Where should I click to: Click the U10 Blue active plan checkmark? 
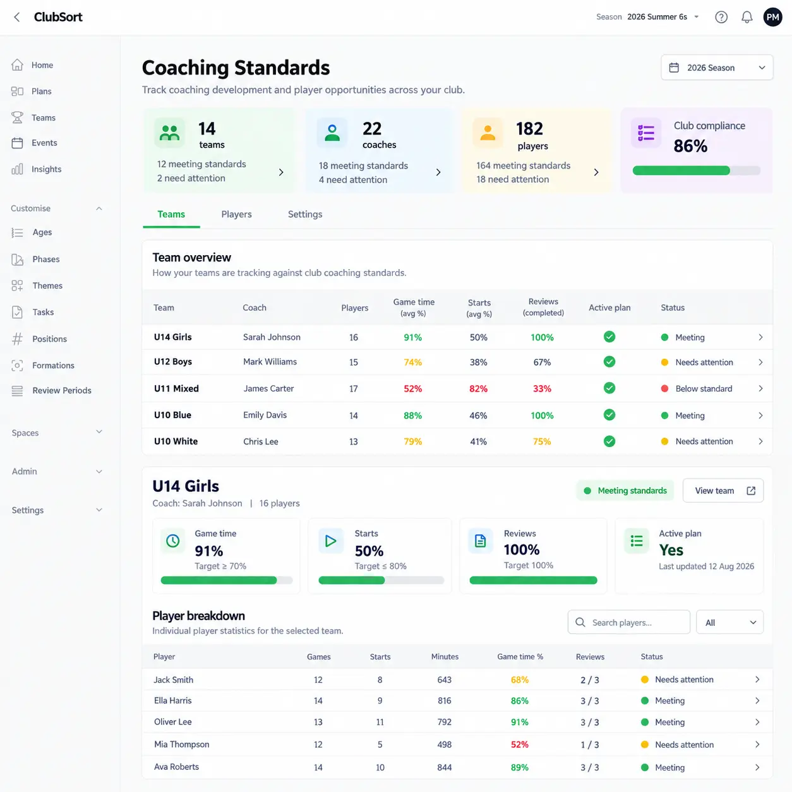pos(609,415)
